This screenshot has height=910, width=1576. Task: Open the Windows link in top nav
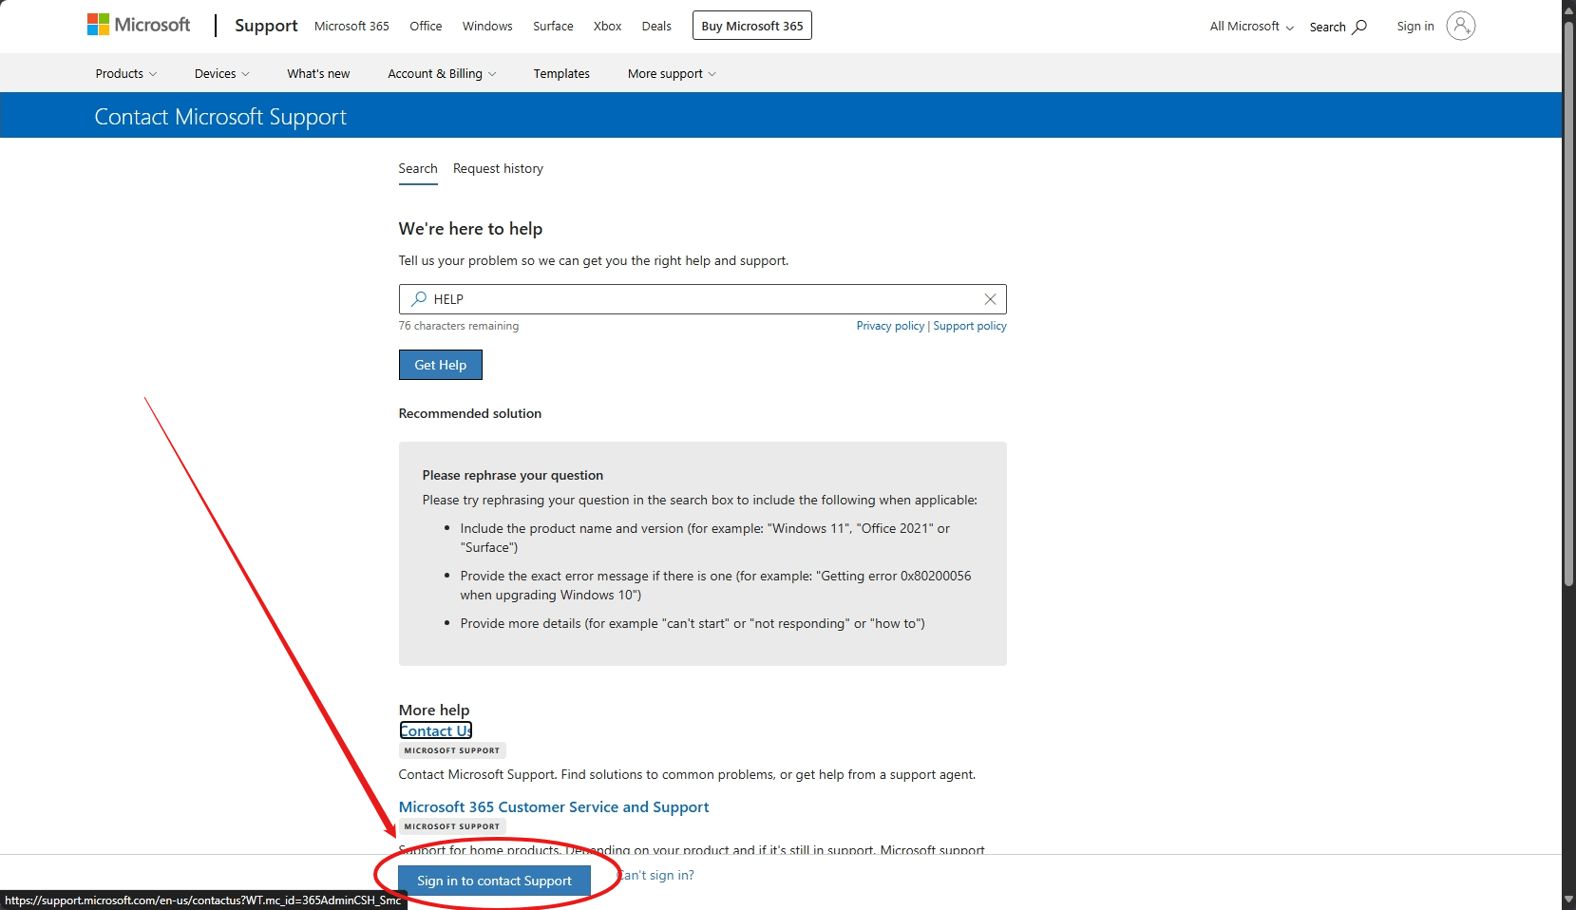click(x=487, y=26)
